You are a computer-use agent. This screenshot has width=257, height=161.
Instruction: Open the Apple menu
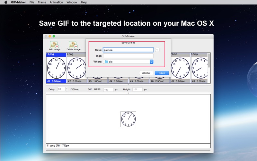point(5,2)
